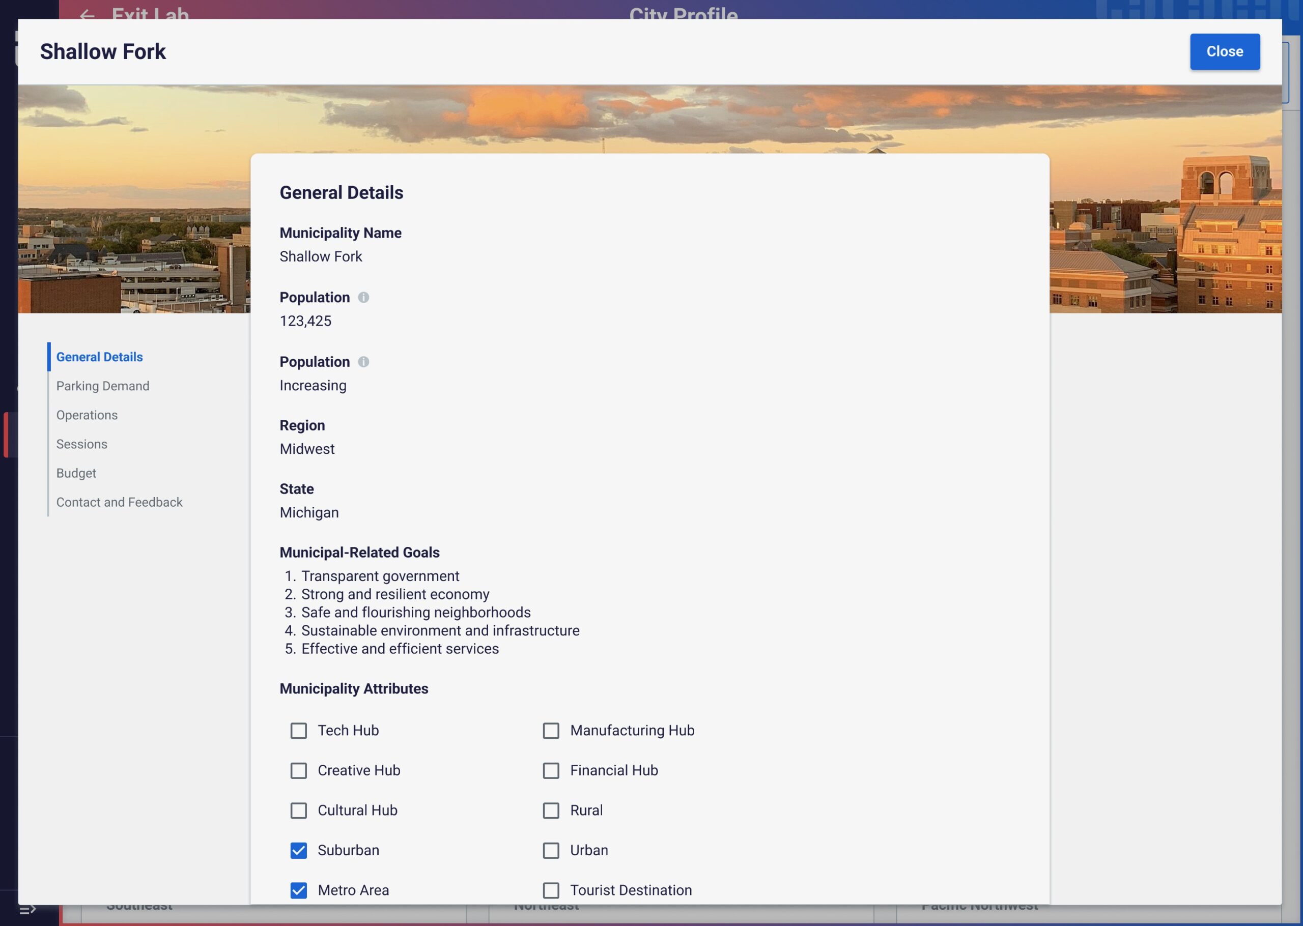The width and height of the screenshot is (1303, 926).
Task: Click the back arrow next to Exit Lab
Action: point(87,15)
